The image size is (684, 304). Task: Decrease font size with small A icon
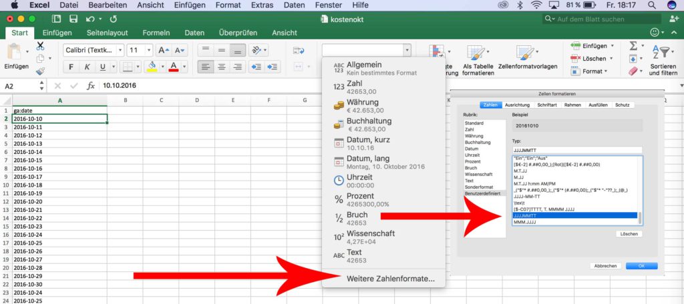point(180,50)
